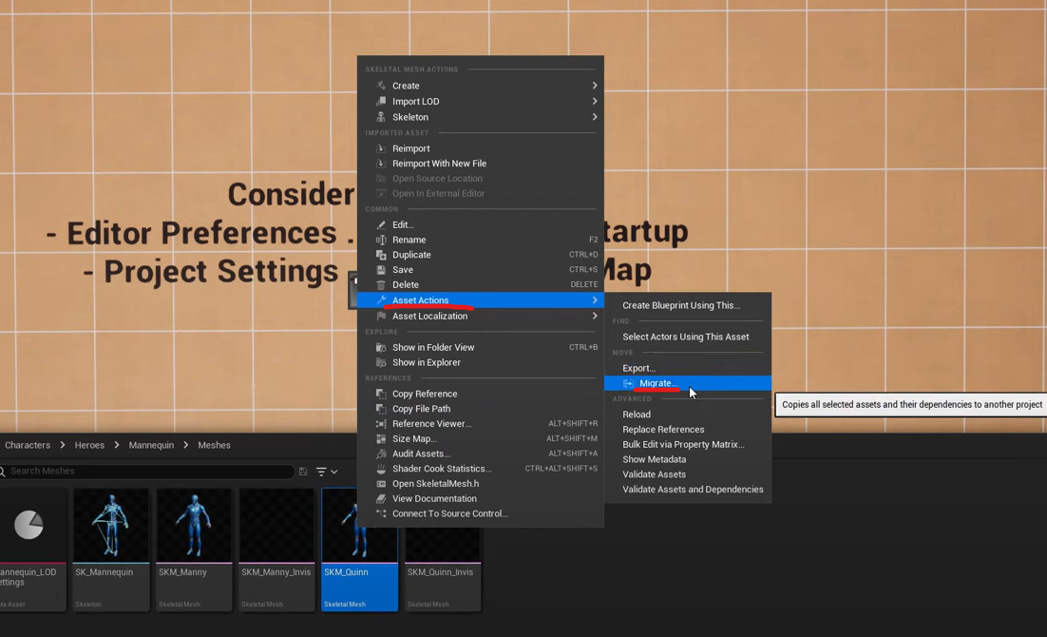Click Validate Assets and Dependencies
This screenshot has width=1047, height=637.
pyautogui.click(x=693, y=490)
